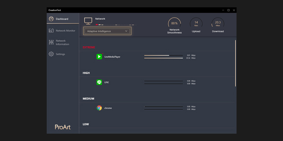Select the LINE app icon
Image resolution: width=283 pixels, height=141 pixels.
pyautogui.click(x=99, y=82)
